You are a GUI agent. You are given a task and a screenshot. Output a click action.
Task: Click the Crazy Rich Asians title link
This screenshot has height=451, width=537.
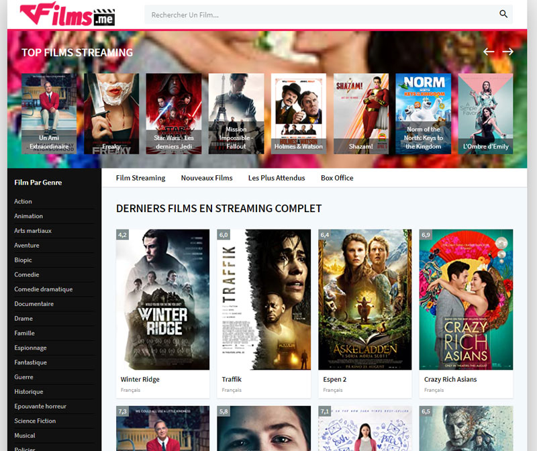click(x=450, y=379)
